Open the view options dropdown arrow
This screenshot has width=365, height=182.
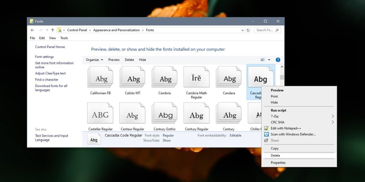269,60
